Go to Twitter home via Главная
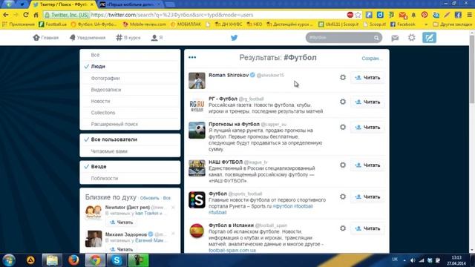475x267 pixels. coord(45,38)
